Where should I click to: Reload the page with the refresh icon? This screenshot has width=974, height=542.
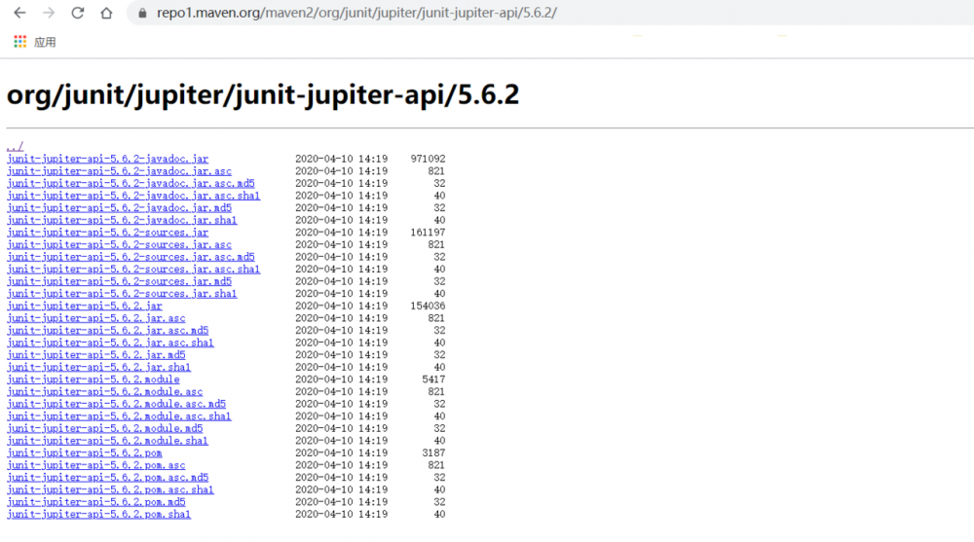78,13
